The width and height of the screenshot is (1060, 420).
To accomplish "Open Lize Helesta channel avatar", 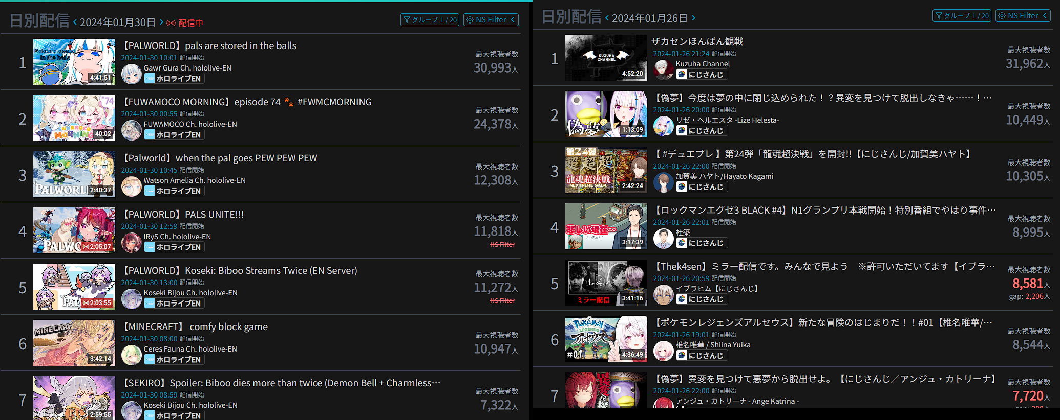I will [x=663, y=126].
